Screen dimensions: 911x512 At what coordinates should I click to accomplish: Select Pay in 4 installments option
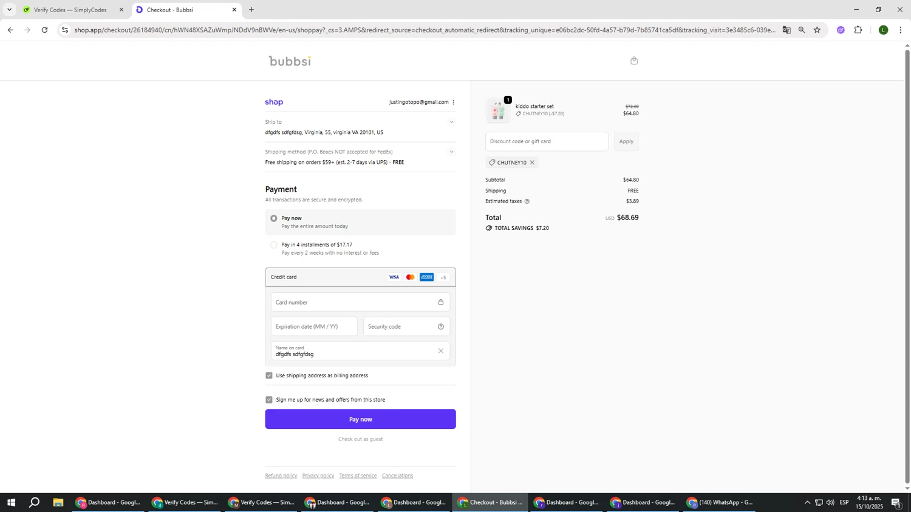click(x=274, y=245)
